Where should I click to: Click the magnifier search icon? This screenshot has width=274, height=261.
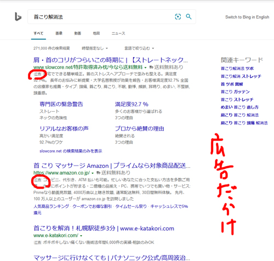189,16
